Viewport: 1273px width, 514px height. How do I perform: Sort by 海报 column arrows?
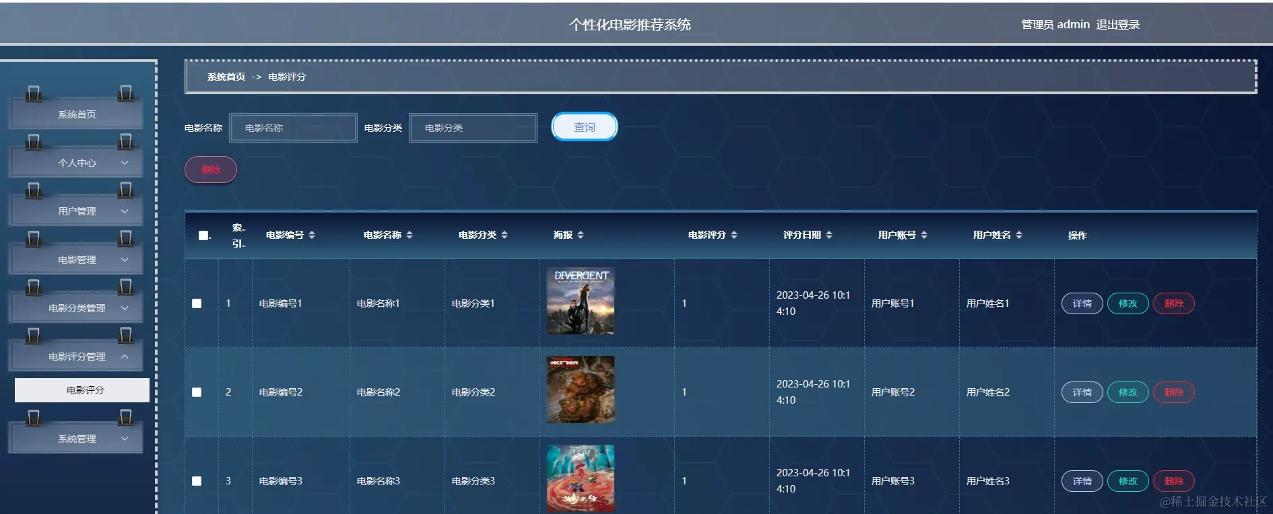[x=581, y=235]
